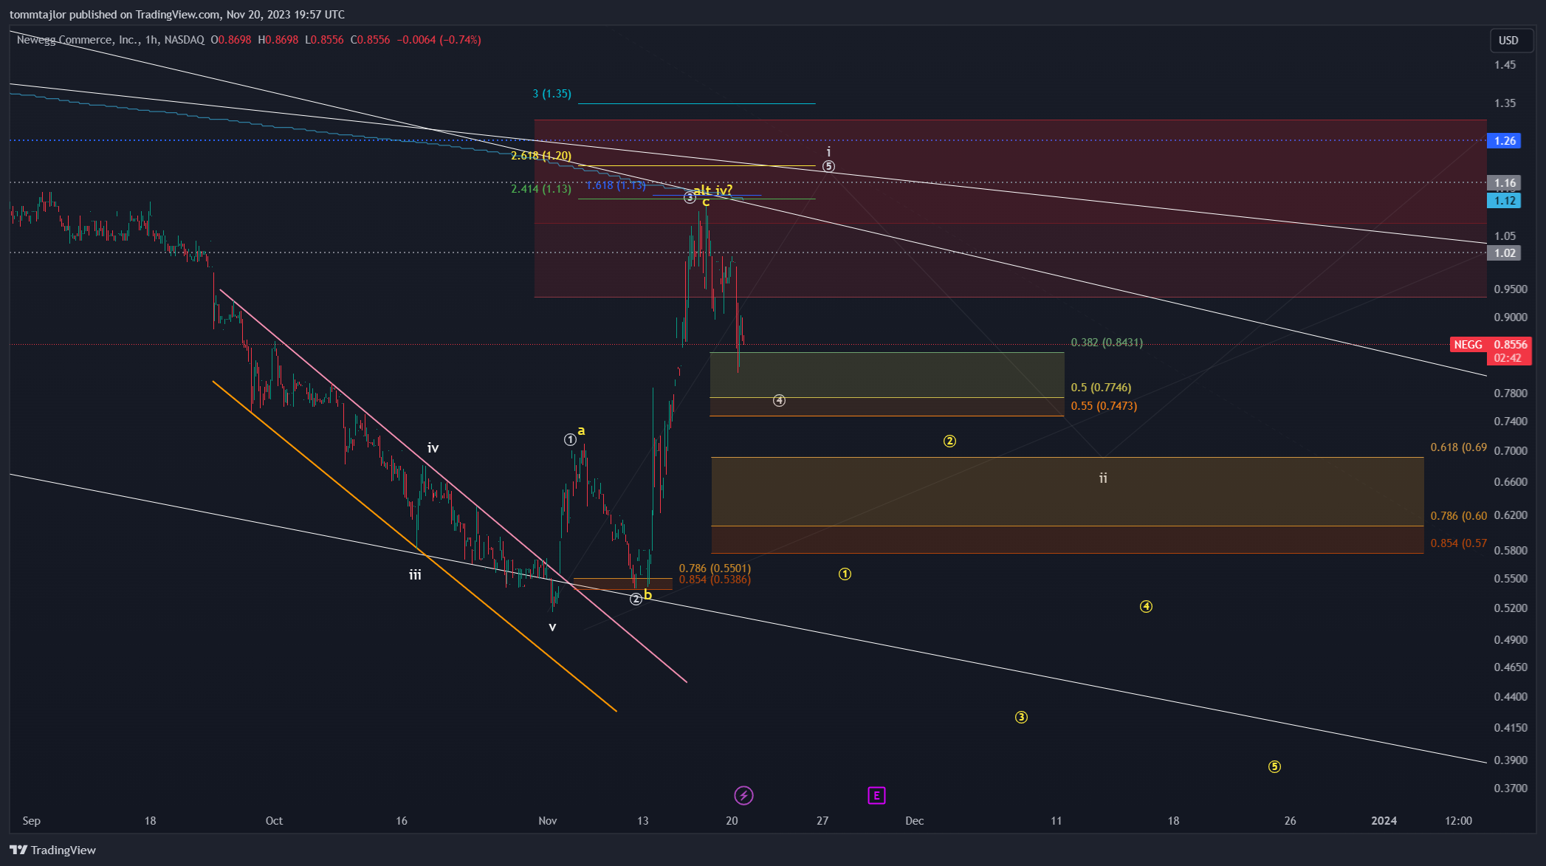Select the 1.12 cyan price label
Image resolution: width=1546 pixels, height=866 pixels.
coord(1505,200)
